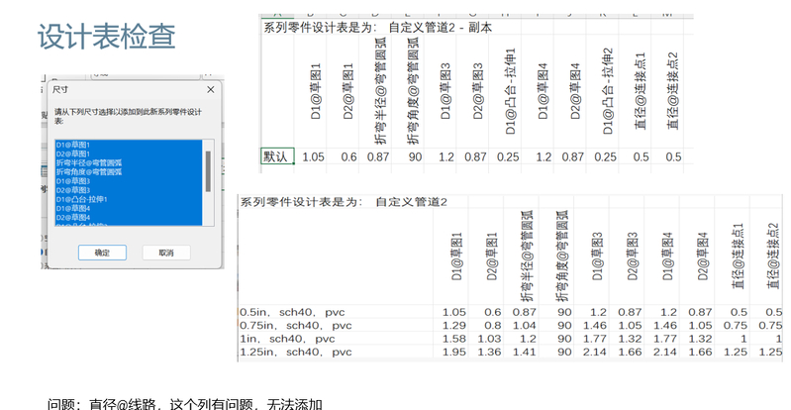Select 折弯角度@弯管圆弧 in the dialog list

tap(83, 172)
